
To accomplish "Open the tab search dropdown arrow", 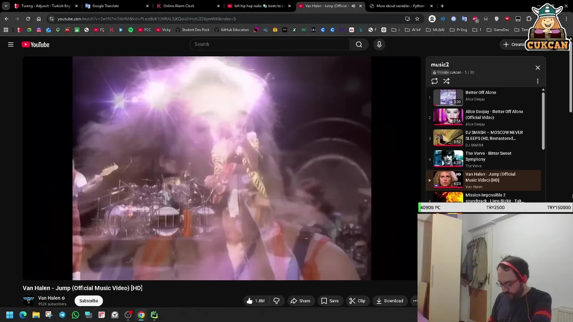I will pos(6,6).
